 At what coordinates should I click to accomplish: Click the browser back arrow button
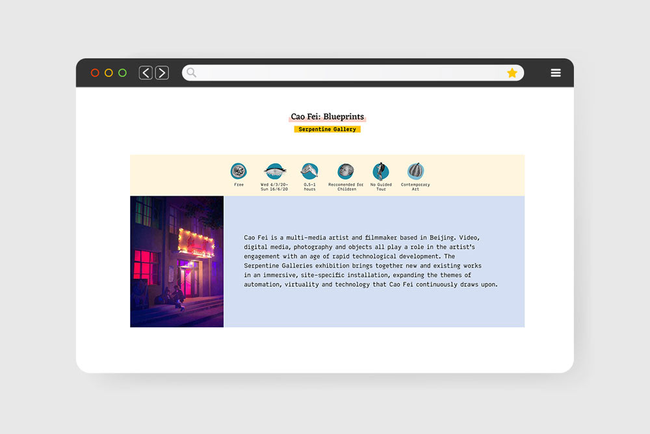click(x=146, y=73)
